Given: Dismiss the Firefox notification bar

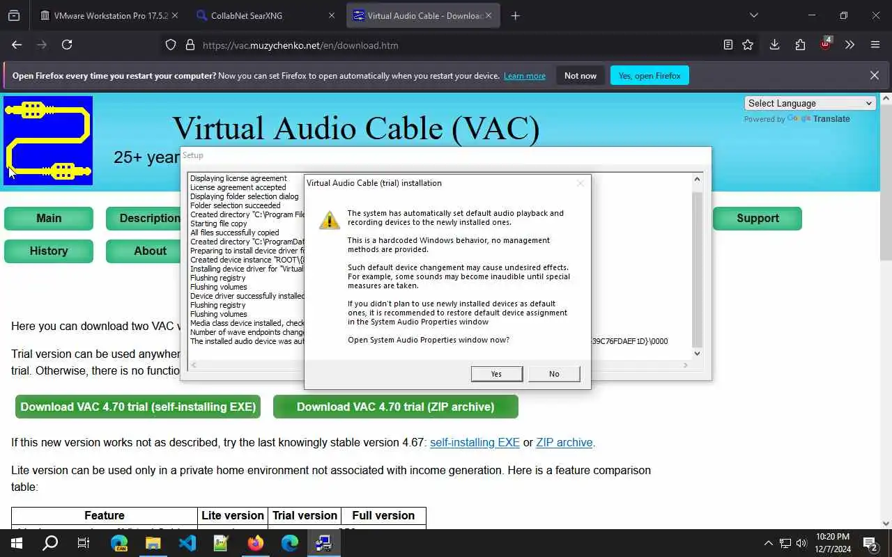Looking at the screenshot, I should (875, 75).
